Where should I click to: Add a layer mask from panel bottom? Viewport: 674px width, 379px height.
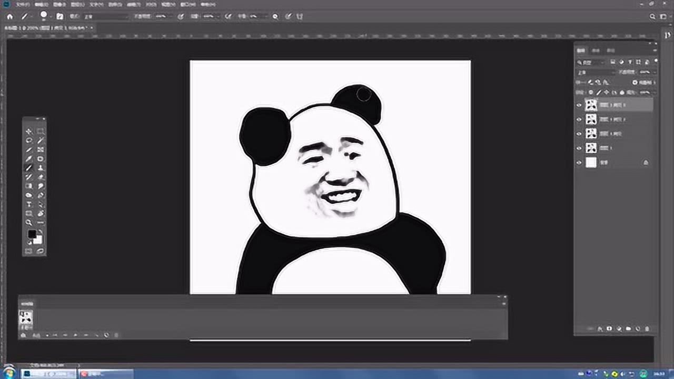tap(609, 328)
